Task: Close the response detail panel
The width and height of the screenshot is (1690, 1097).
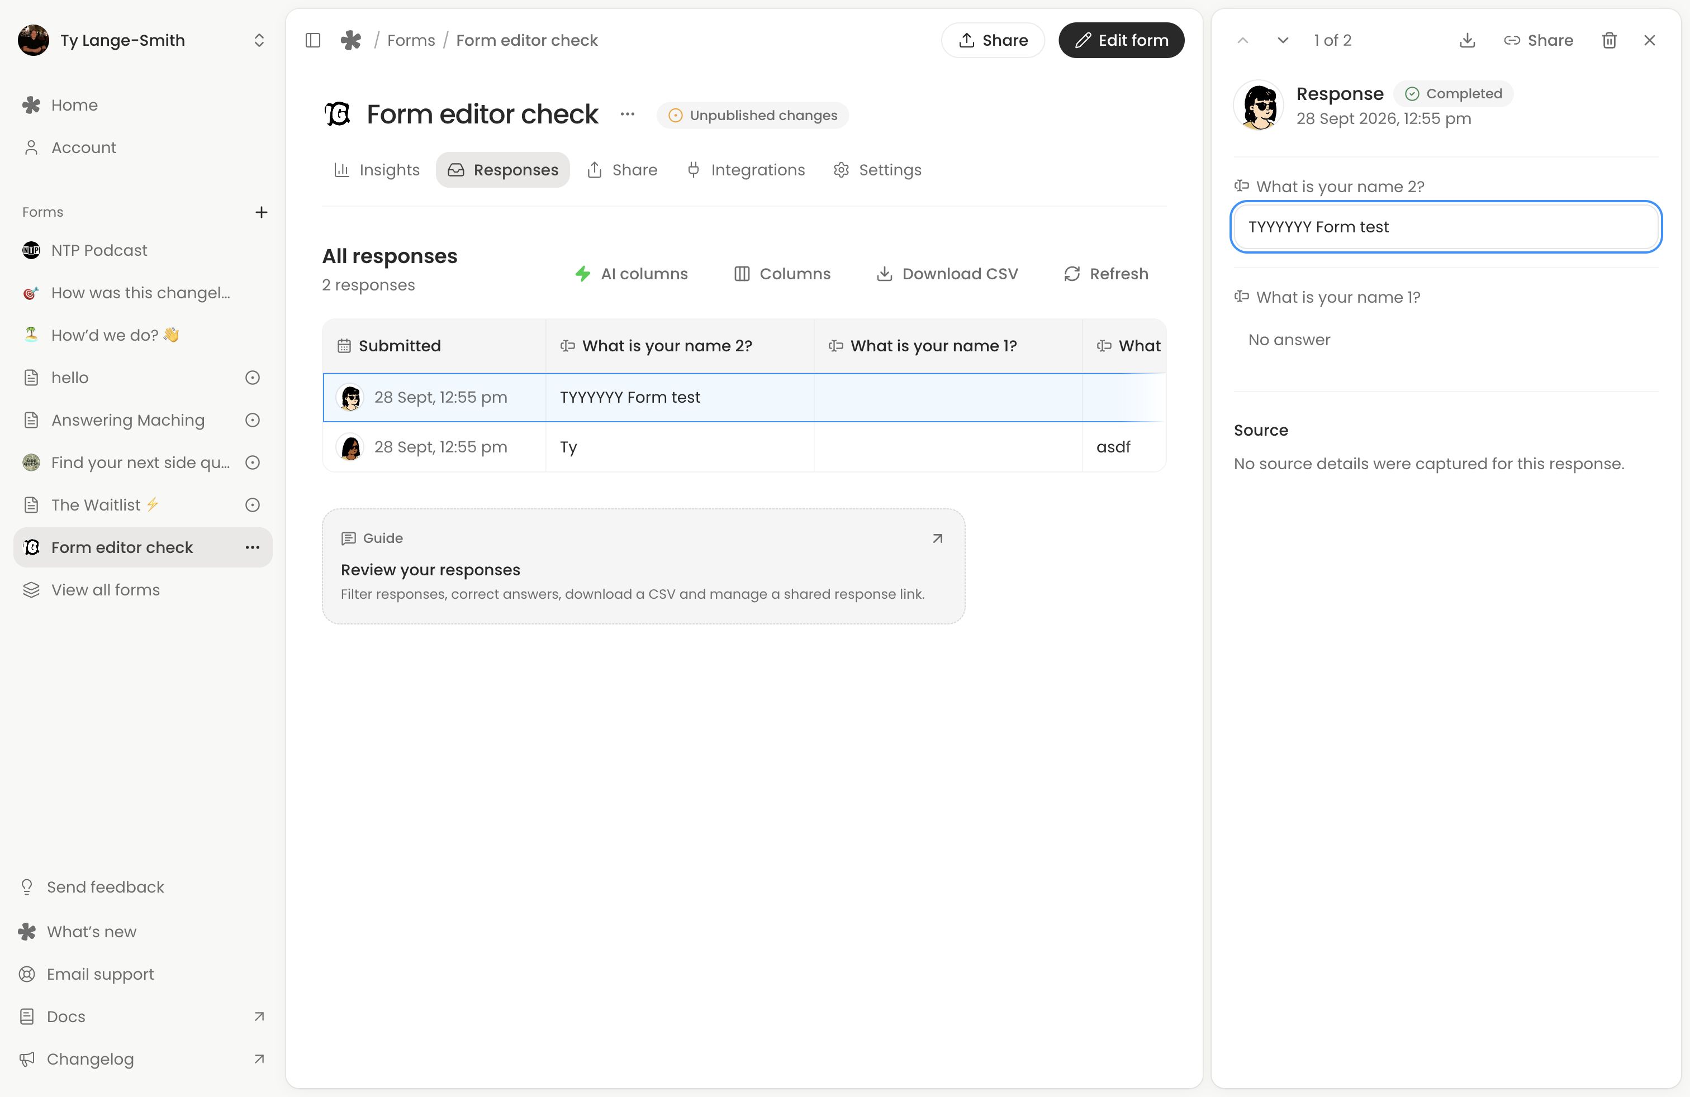Action: pos(1650,40)
